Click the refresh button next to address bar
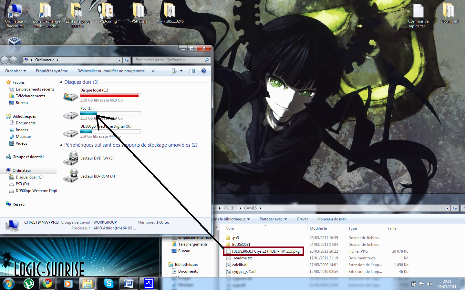Image resolution: width=465 pixels, height=290 pixels. pyautogui.click(x=127, y=60)
